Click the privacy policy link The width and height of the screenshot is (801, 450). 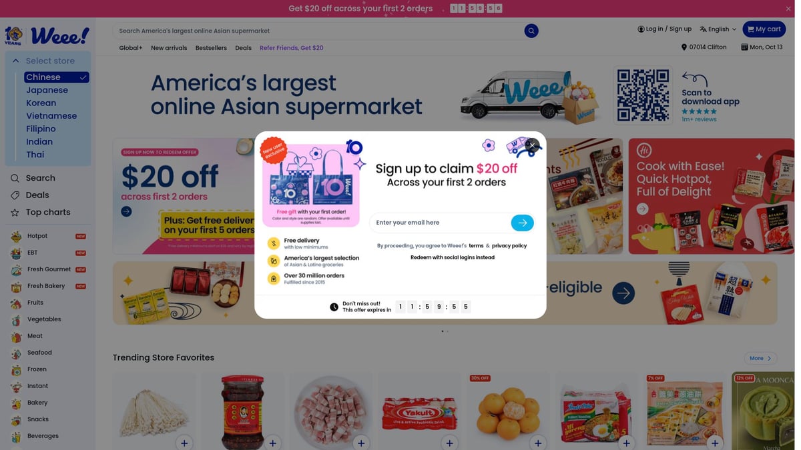(509, 246)
